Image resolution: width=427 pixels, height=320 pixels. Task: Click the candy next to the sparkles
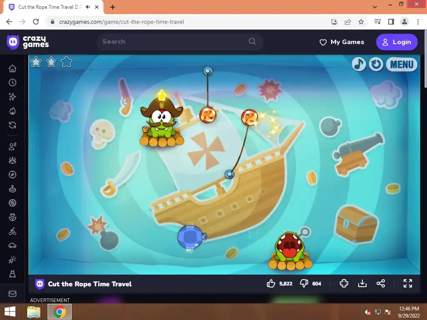249,117
